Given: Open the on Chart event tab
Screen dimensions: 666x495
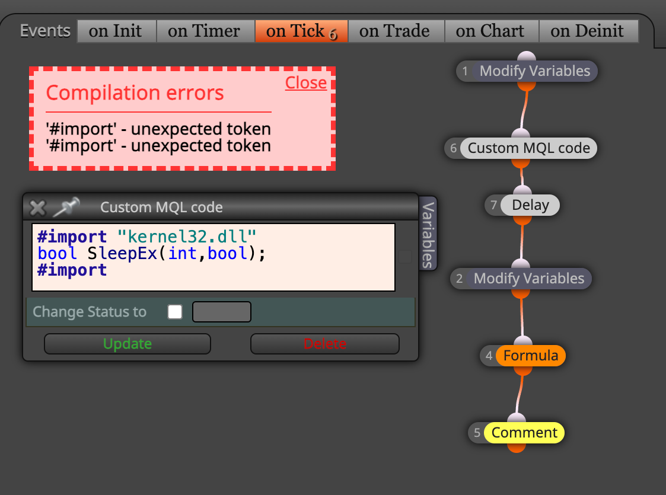Looking at the screenshot, I should tap(492, 31).
